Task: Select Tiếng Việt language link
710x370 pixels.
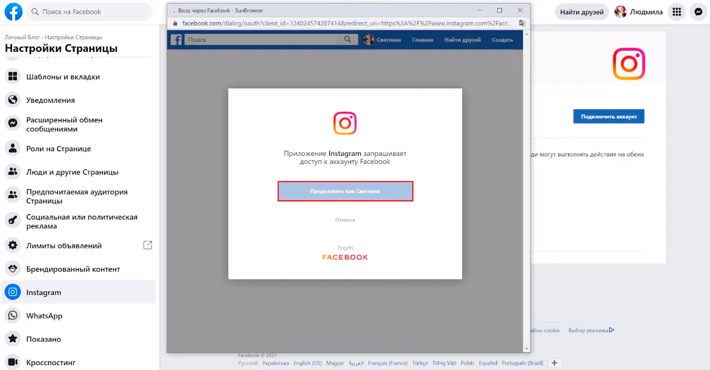Action: pyautogui.click(x=444, y=363)
